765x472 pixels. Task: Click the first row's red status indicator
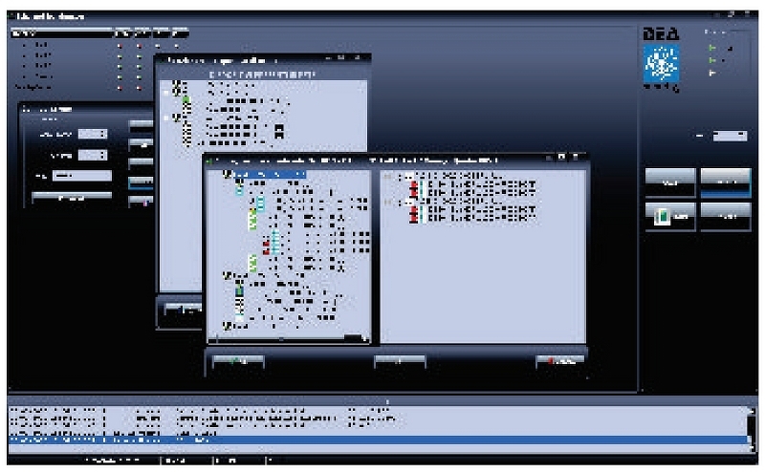click(119, 45)
